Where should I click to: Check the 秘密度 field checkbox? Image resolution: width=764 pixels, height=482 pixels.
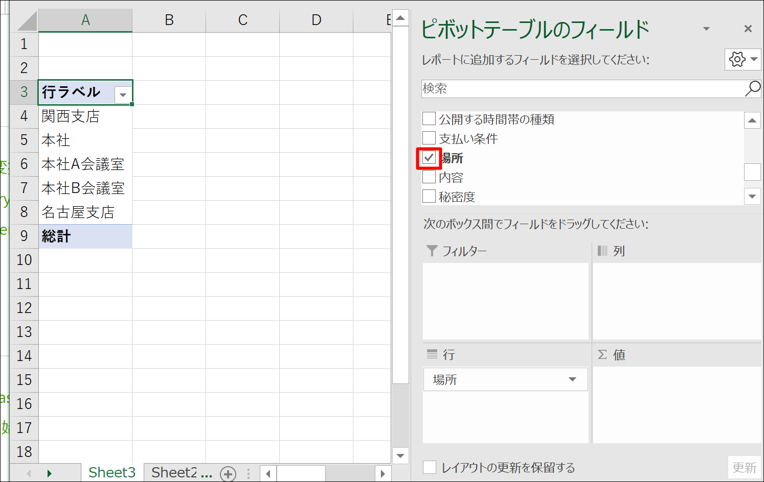429,197
